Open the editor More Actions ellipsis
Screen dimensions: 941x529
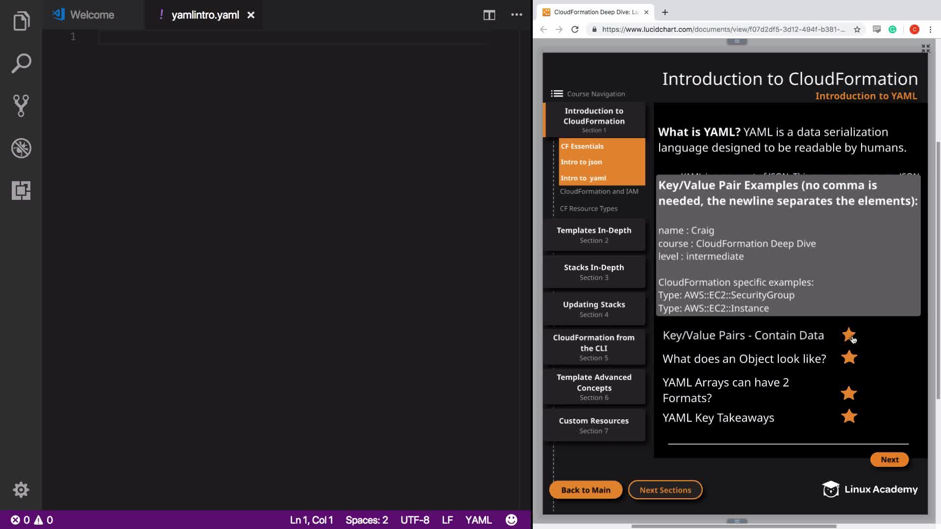(x=517, y=15)
